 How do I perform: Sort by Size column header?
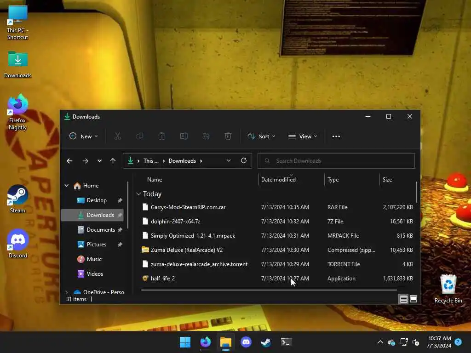coord(387,180)
